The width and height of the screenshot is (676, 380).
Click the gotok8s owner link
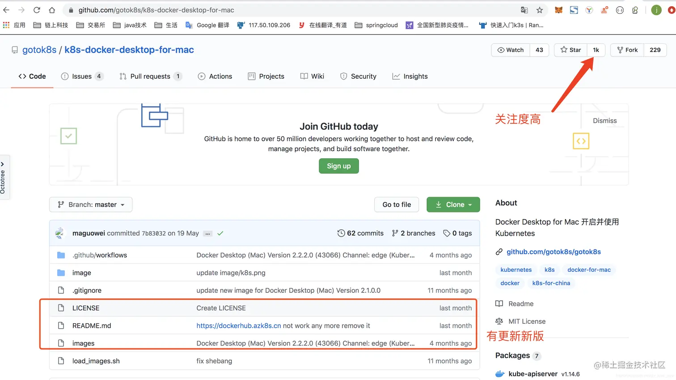(39, 50)
